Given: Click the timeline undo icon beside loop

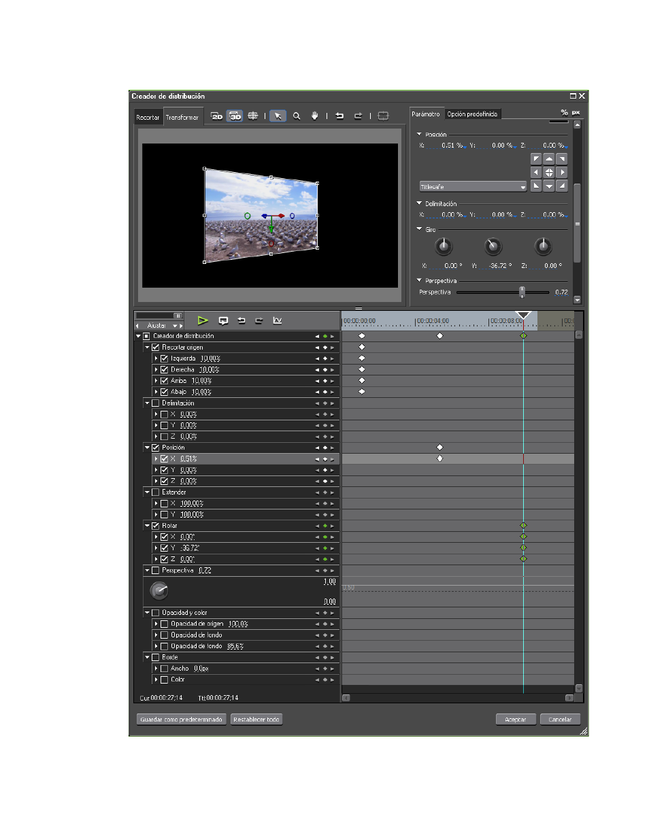Looking at the screenshot, I should 242,320.
